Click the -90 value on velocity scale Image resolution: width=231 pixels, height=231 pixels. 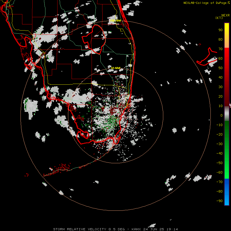(219, 201)
